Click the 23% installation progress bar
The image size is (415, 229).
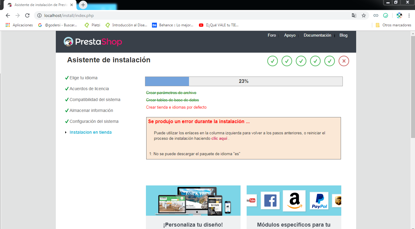[x=244, y=81]
